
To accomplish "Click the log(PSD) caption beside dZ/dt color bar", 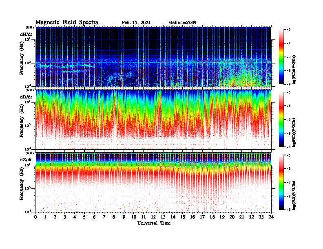I will [294, 195].
